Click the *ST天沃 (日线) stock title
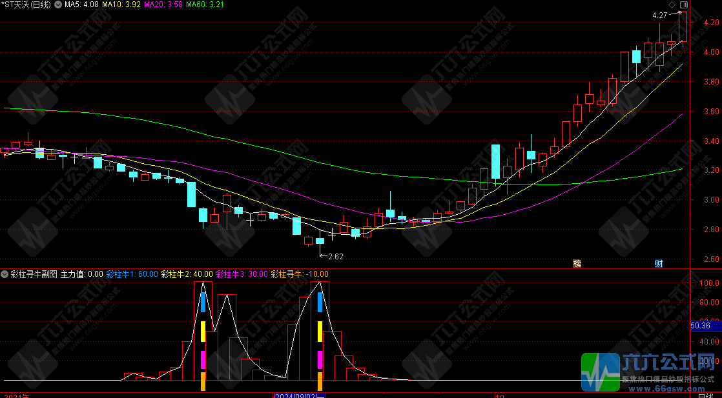 [x=27, y=5]
